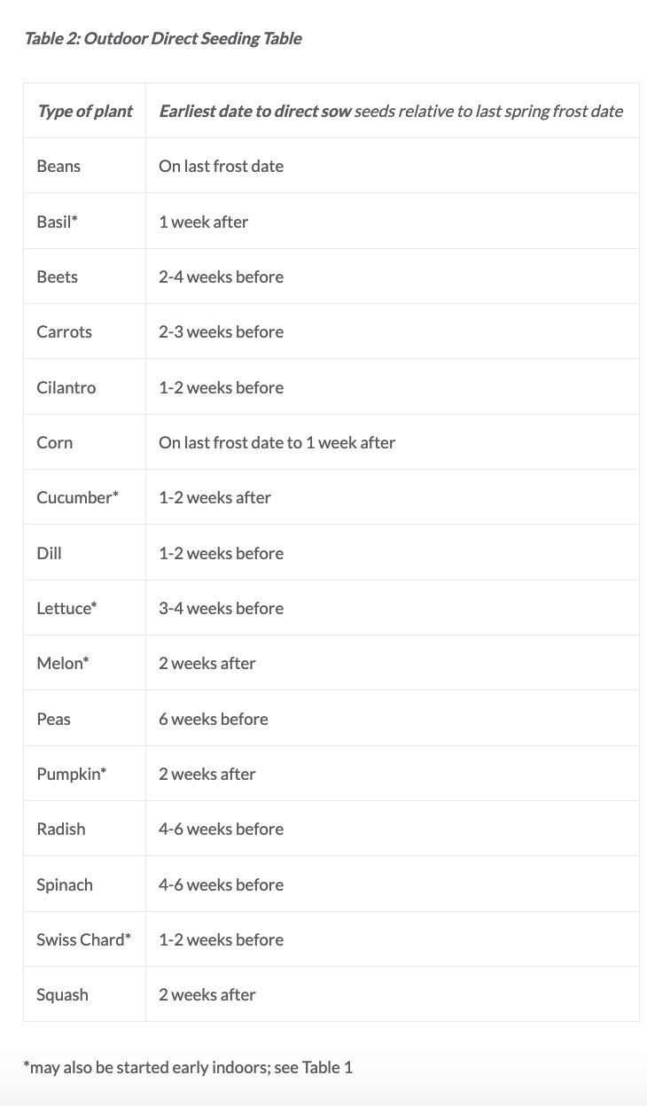This screenshot has height=1106, width=647.
Task: Click 'On last frost date to 1 week after'
Action: (x=277, y=442)
